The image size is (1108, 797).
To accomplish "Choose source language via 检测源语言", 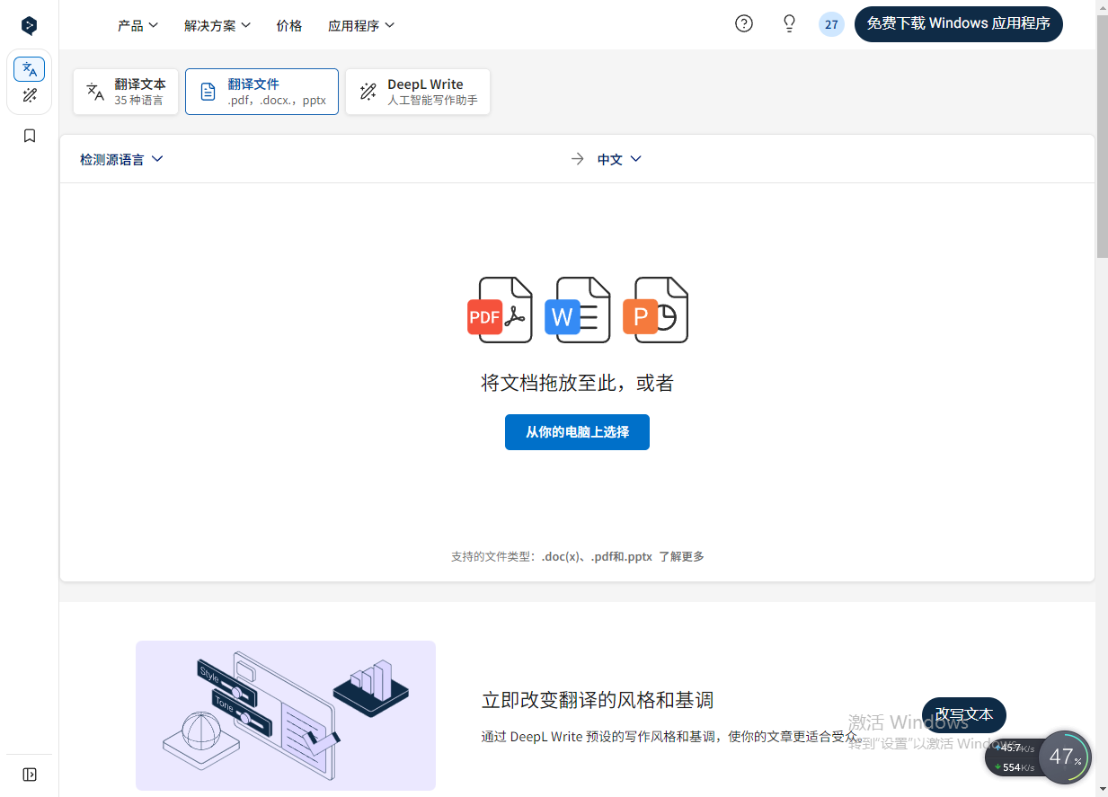I will point(121,159).
